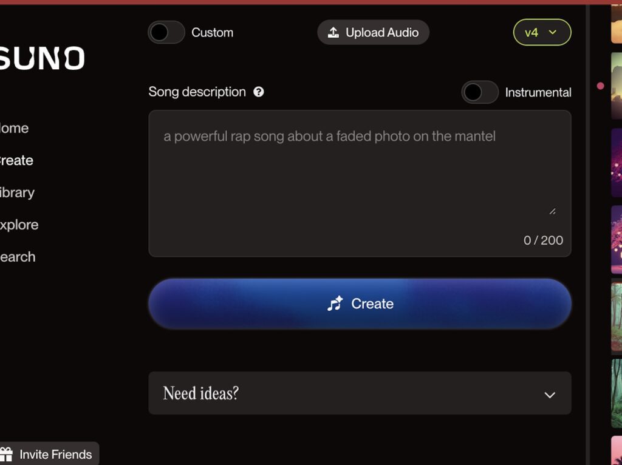Enable the Custom mode toggle

166,32
